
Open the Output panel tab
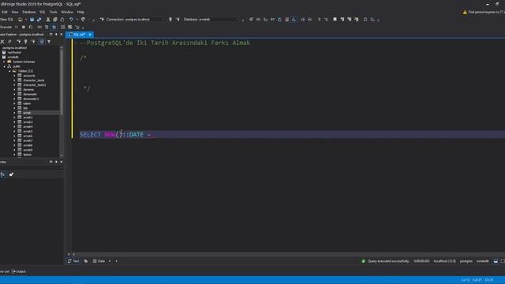(19, 271)
